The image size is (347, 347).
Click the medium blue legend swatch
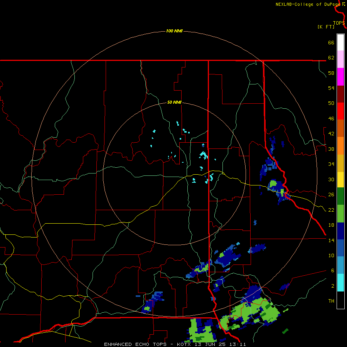340,248
